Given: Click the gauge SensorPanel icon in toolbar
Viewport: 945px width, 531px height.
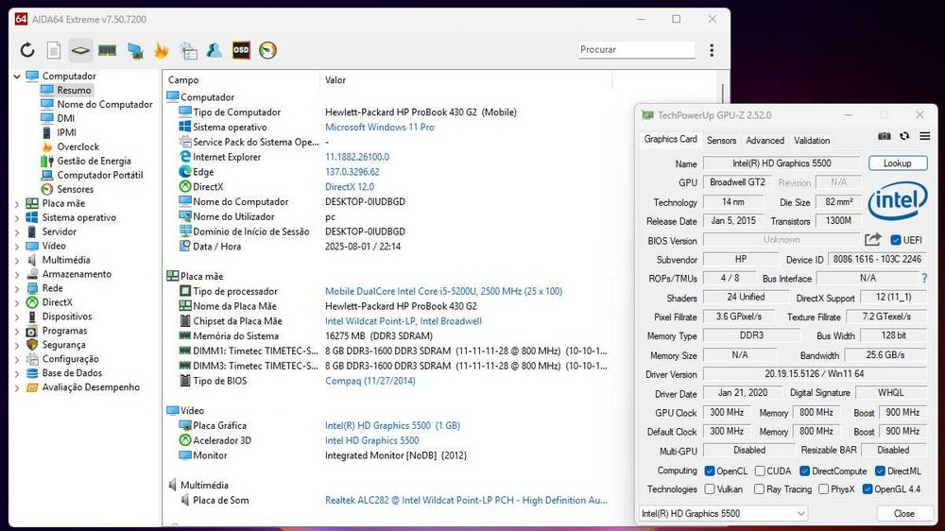Looking at the screenshot, I should [267, 50].
